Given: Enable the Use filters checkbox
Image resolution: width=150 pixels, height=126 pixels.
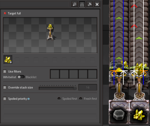Looking at the screenshot, I should click(5, 72).
